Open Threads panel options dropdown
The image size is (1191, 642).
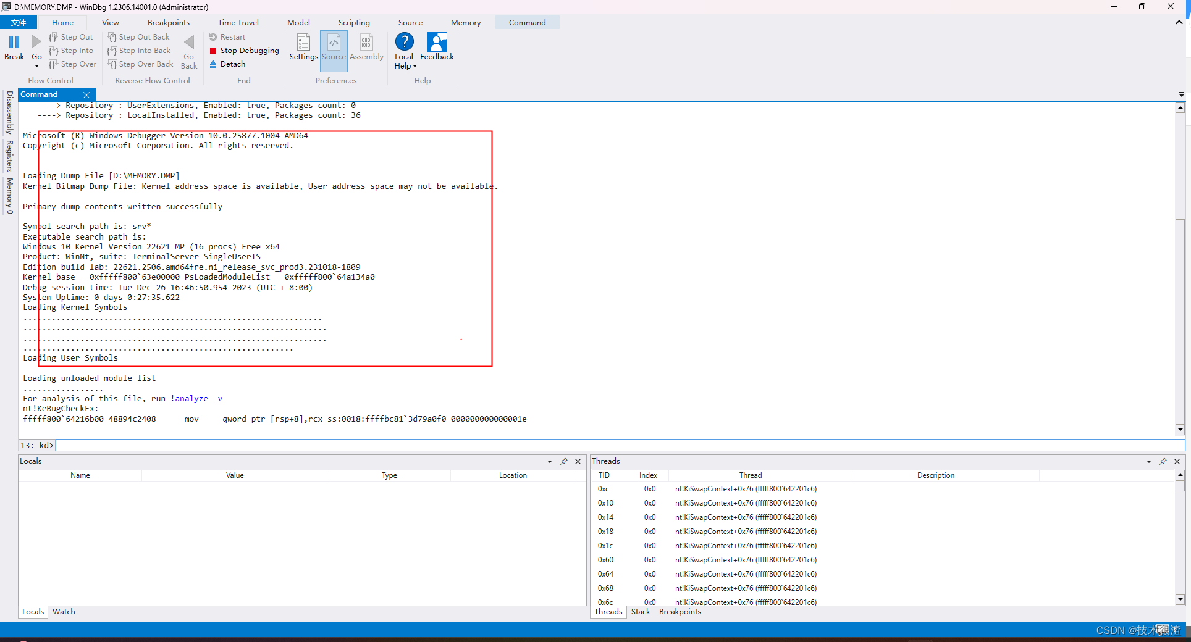point(1149,462)
